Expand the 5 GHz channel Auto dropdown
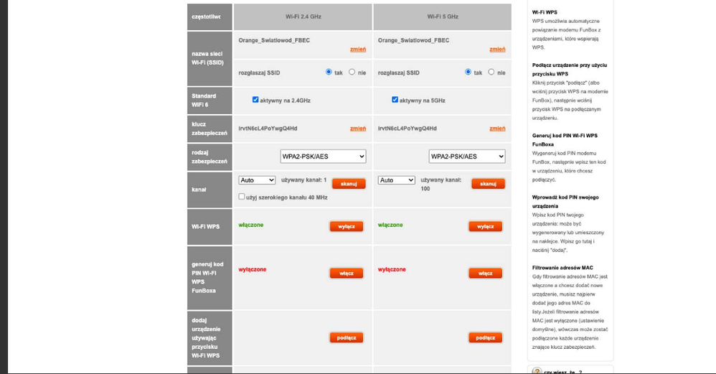716x374 pixels. pyautogui.click(x=396, y=180)
